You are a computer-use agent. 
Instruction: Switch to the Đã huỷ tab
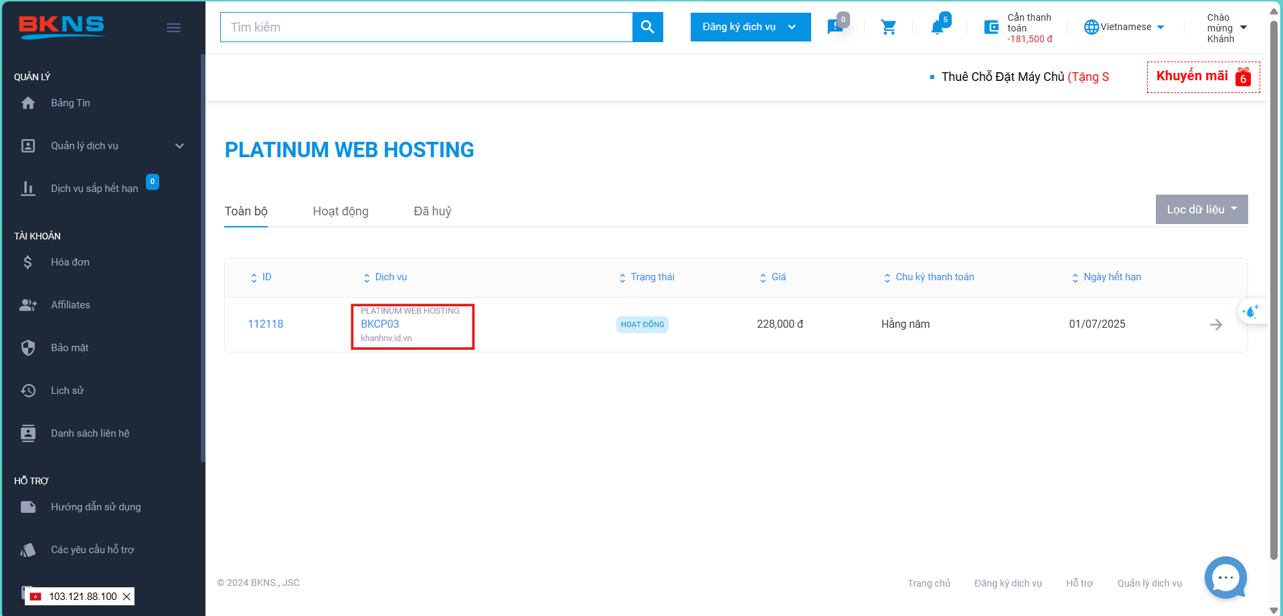(432, 211)
